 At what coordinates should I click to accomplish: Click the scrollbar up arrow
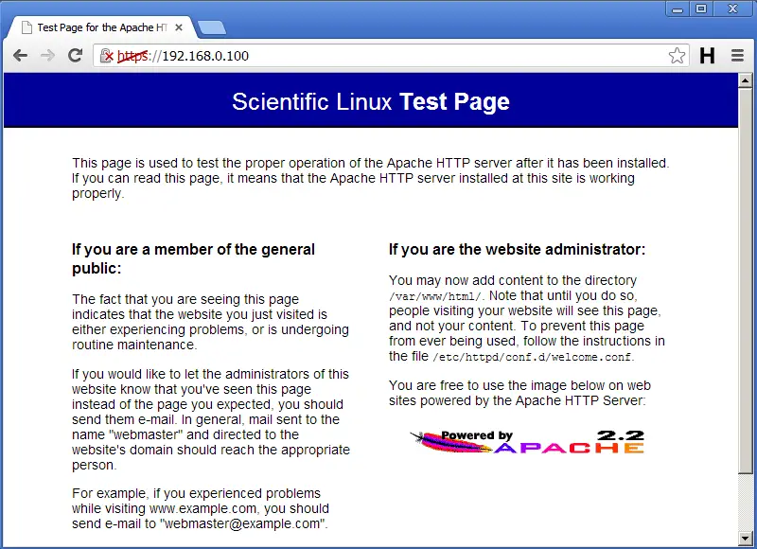point(745,80)
